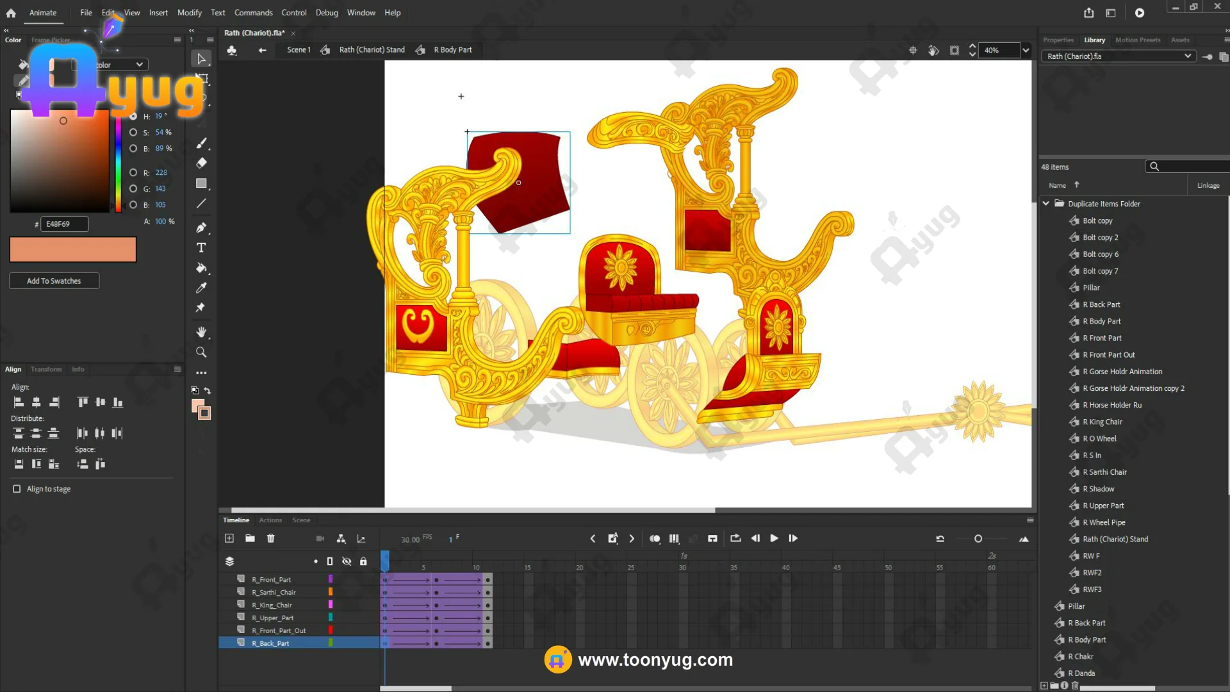Select R King Chair library symbol
Screen dimensions: 1230x692
pyautogui.click(x=1102, y=422)
